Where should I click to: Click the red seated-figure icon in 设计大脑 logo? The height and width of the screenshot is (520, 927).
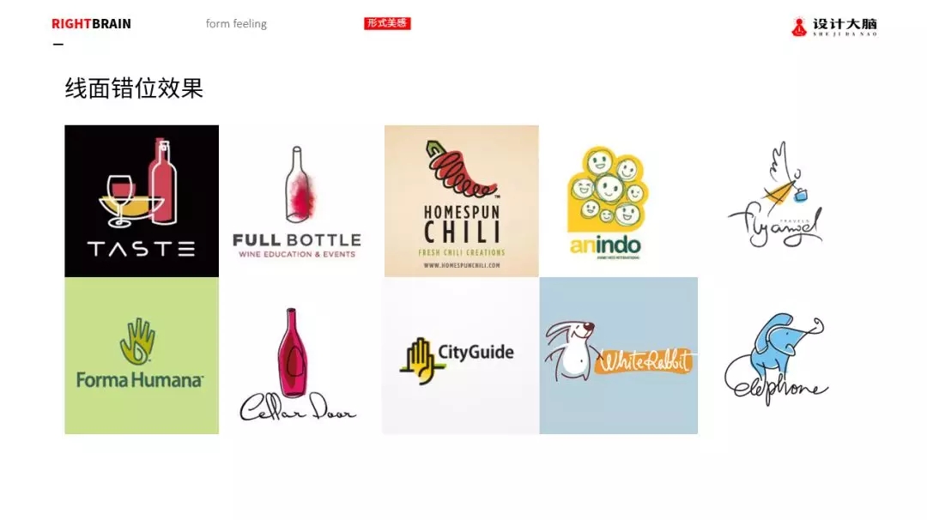click(799, 27)
